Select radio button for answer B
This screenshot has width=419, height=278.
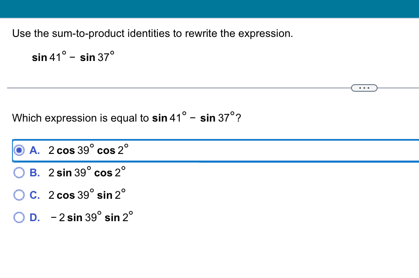[19, 173]
